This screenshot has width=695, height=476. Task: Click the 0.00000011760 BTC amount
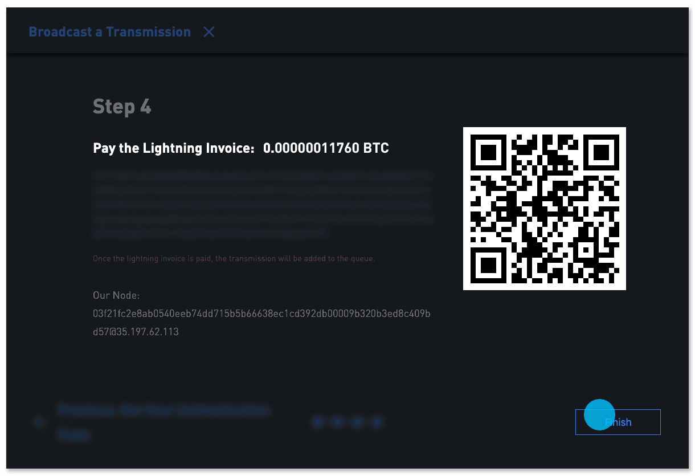click(x=326, y=148)
